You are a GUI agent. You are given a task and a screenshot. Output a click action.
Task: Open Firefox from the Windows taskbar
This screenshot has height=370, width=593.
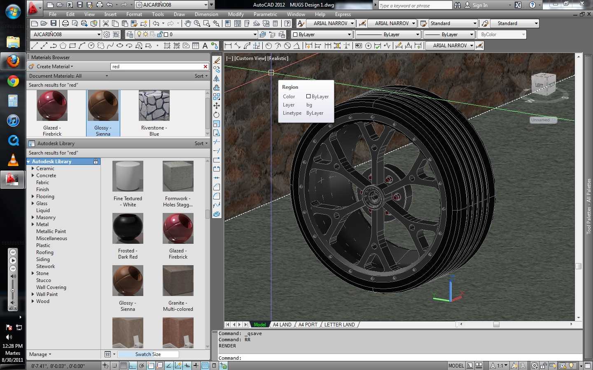(x=13, y=61)
